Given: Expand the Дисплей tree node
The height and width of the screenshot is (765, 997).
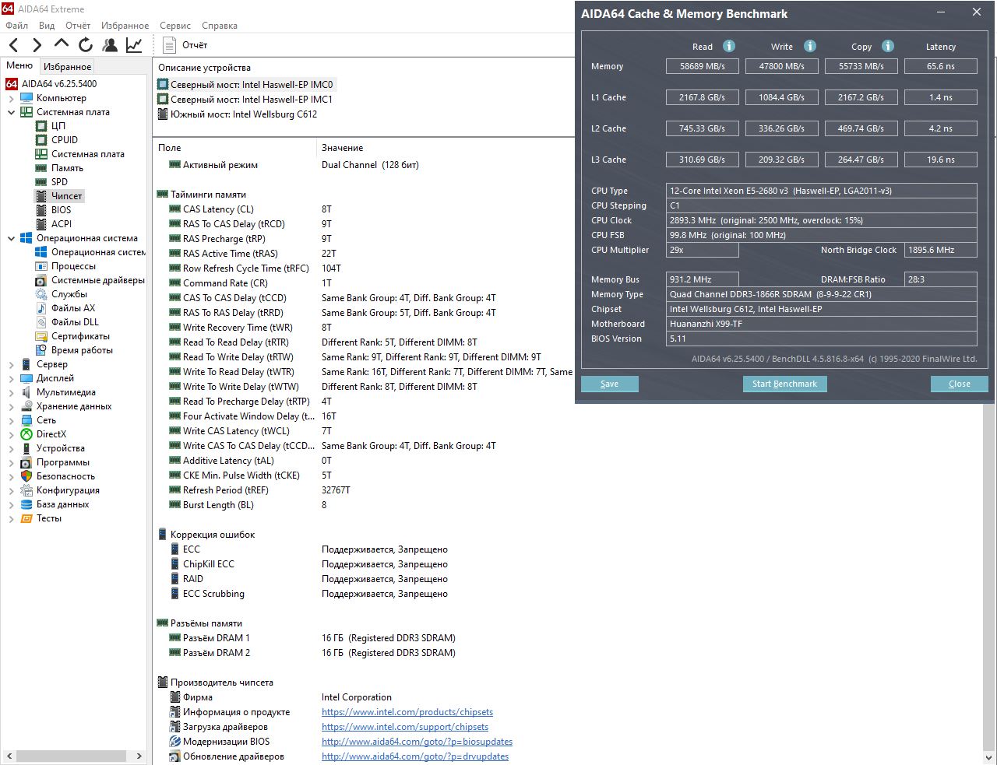Looking at the screenshot, I should click(x=11, y=378).
